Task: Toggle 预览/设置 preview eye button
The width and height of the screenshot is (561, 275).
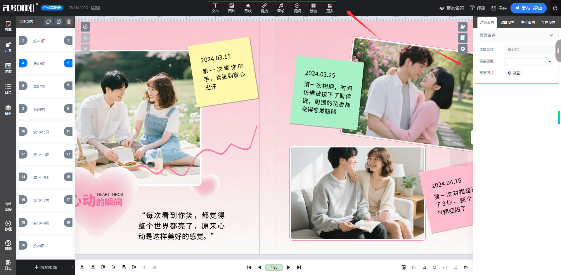Action: coord(452,8)
